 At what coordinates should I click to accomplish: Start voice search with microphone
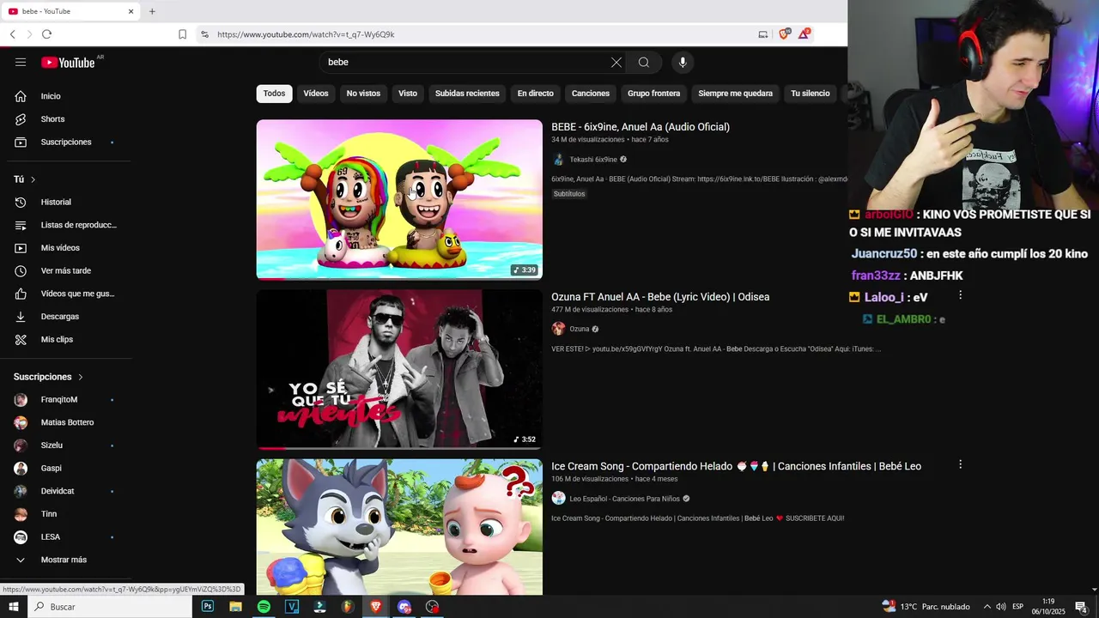[x=683, y=62]
